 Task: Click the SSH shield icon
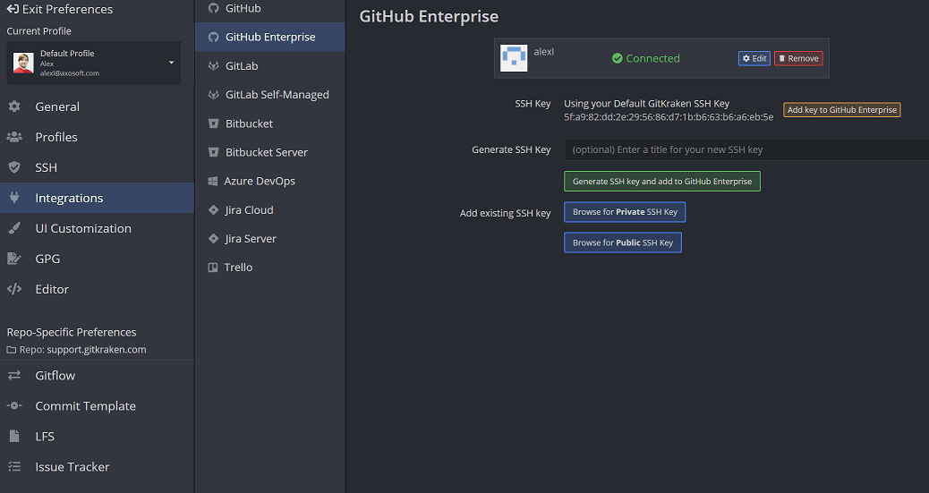14,167
